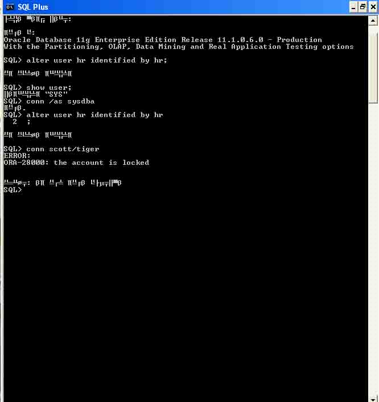Click the empty scrollbar track below the thumb
The height and width of the screenshot is (402, 379).
click(373, 248)
